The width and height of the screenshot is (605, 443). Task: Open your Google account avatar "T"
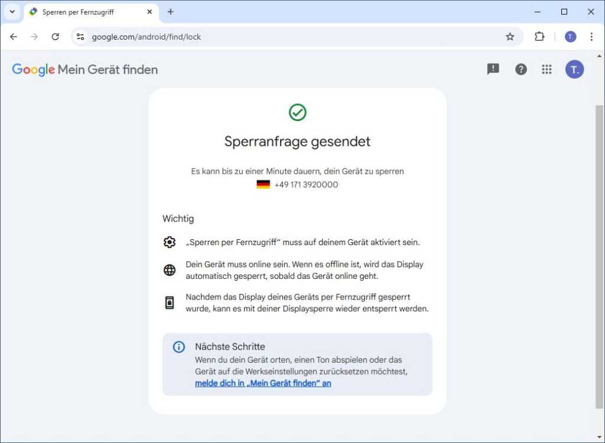[x=574, y=69]
